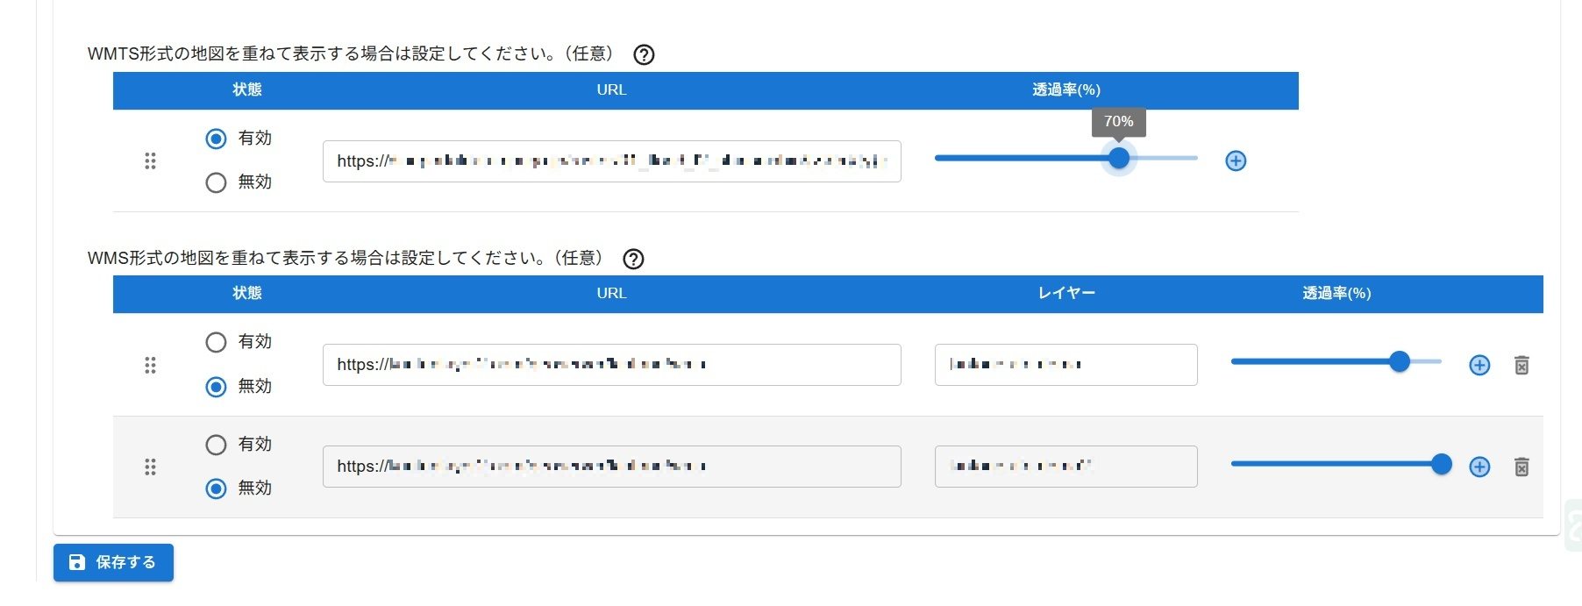Select 無効 radio in the first WMS row

(216, 387)
